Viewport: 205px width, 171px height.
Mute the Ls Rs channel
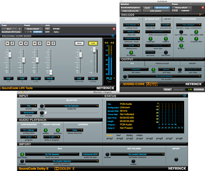tap(35, 43)
